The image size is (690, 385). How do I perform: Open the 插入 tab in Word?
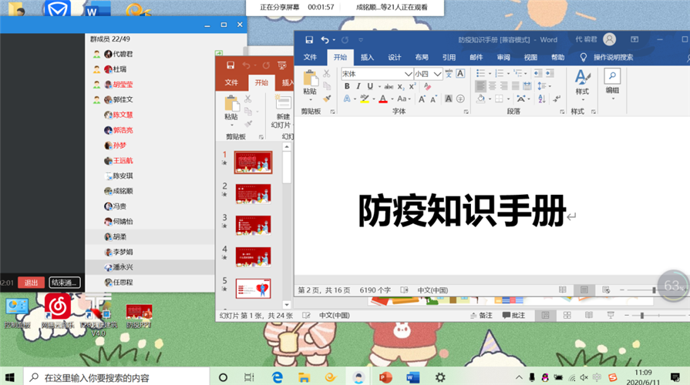click(x=367, y=57)
